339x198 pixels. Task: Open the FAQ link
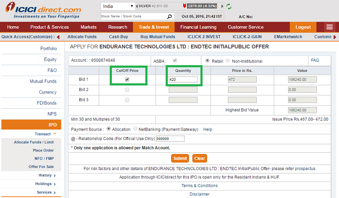tap(315, 60)
